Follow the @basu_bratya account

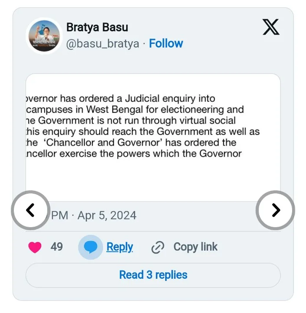pos(166,43)
